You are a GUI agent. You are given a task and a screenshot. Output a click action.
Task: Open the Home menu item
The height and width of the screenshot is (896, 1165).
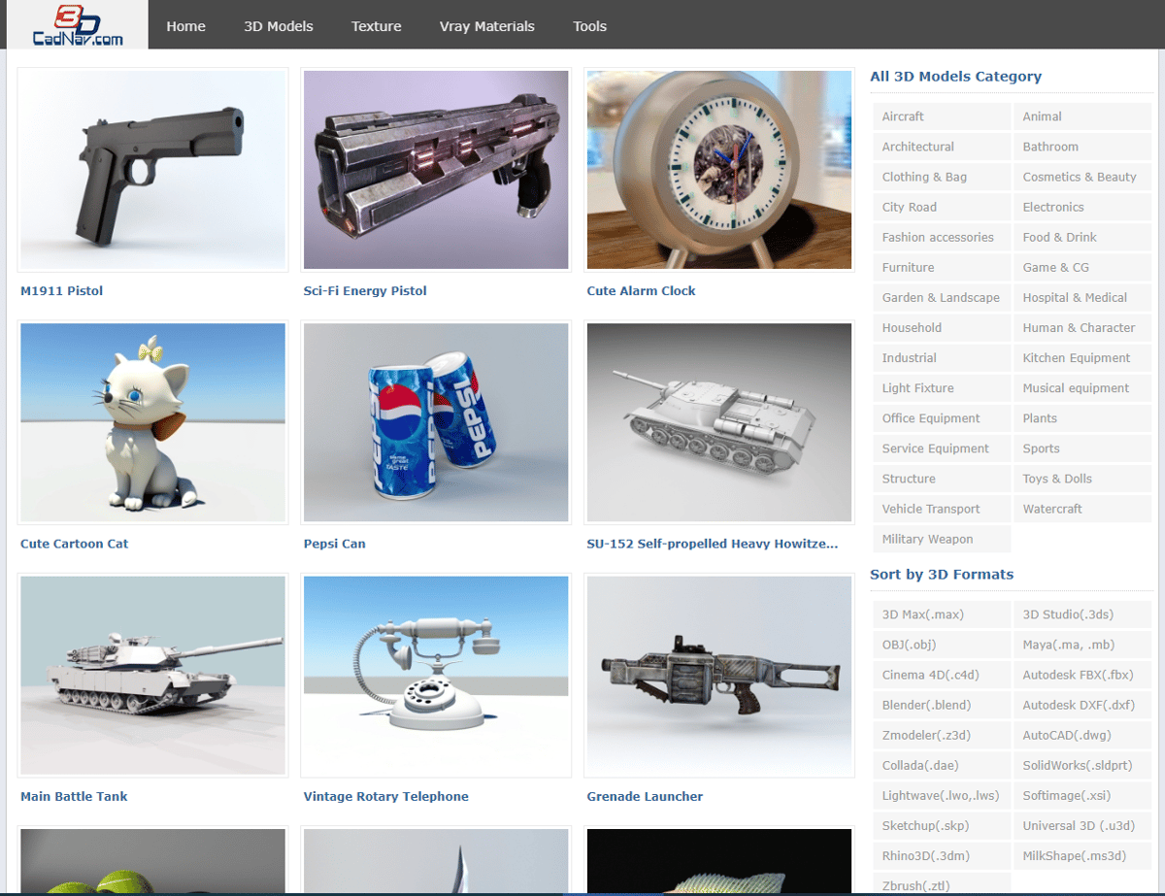tap(185, 26)
